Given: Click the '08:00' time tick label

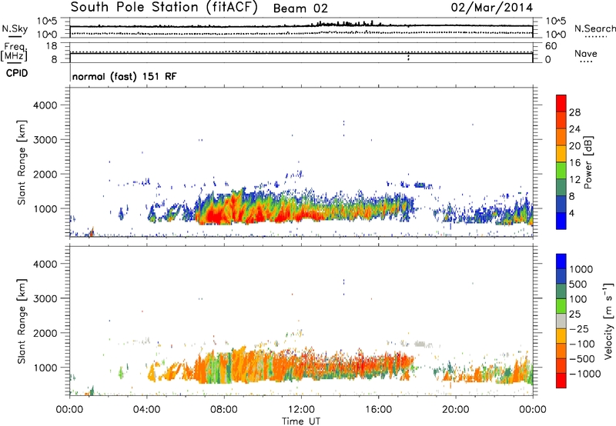Looking at the screenshot, I should point(224,410).
